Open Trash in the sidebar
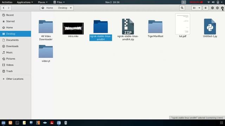Viewport: 225px width, 126px height. point(15,71)
